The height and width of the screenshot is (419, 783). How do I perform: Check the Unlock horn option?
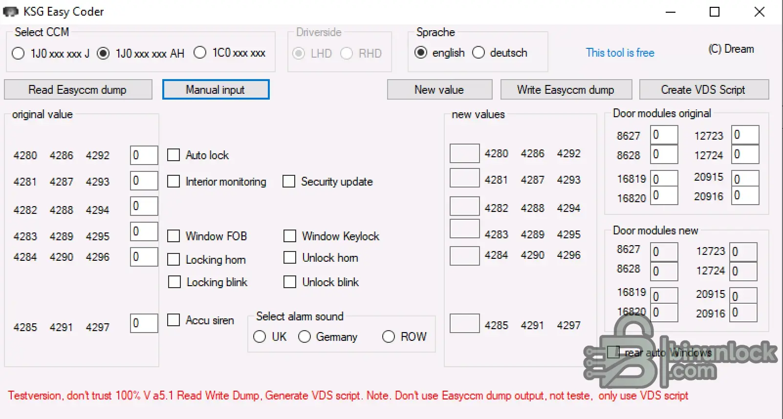290,257
